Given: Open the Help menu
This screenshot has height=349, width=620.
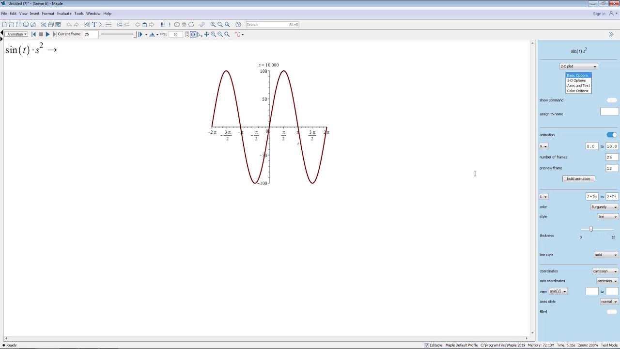Looking at the screenshot, I should pos(107,14).
